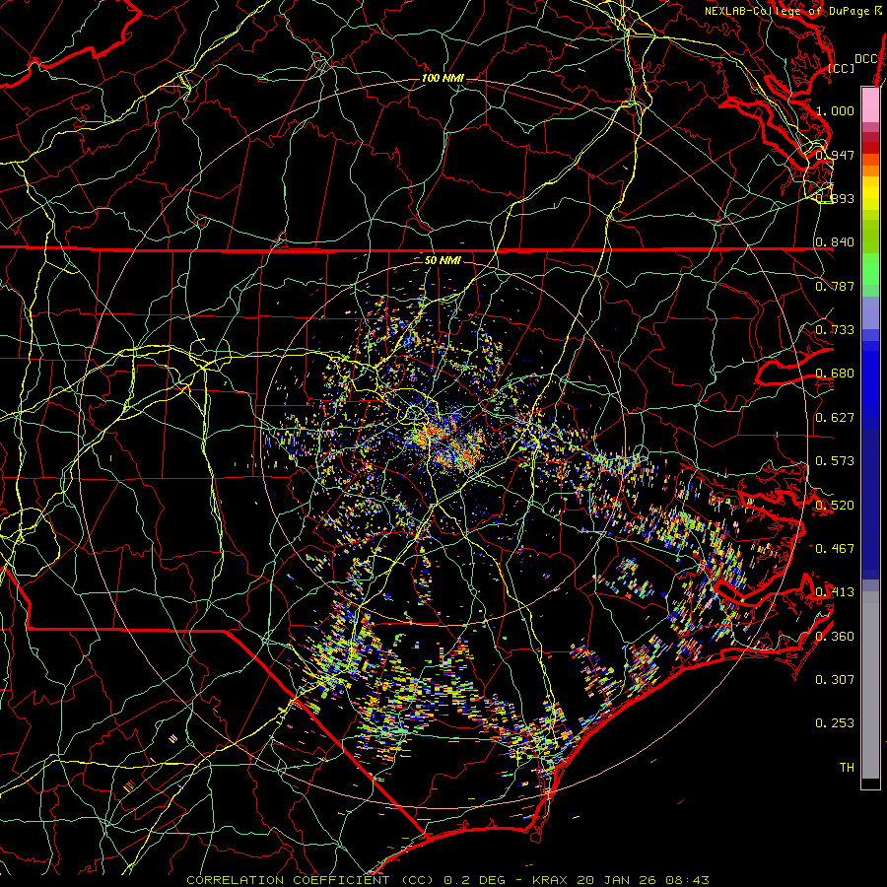Click the 0.520 scale value
Image resolution: width=887 pixels, height=887 pixels.
click(x=835, y=505)
